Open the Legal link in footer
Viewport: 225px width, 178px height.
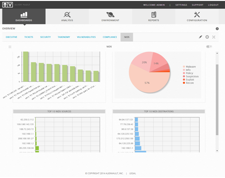click(x=133, y=173)
